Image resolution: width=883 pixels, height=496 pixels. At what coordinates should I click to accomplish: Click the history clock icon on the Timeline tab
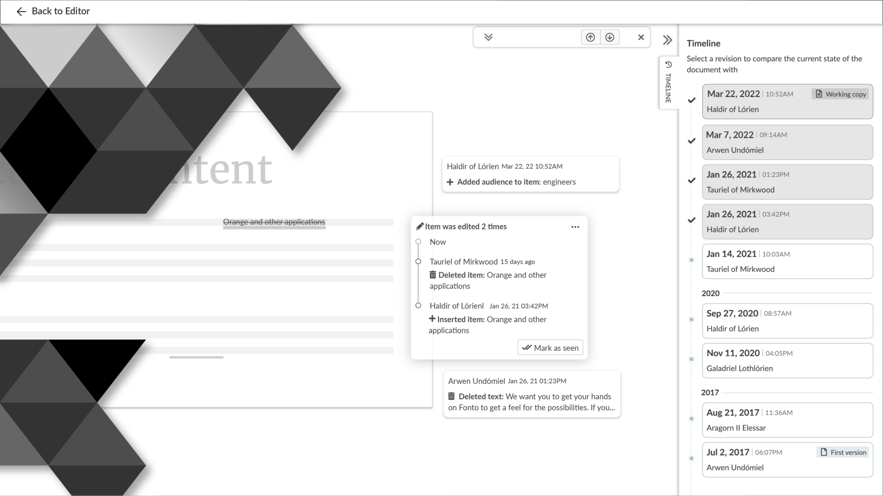(669, 65)
